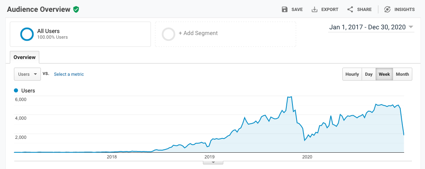Switch chart granularity to Day

[x=369, y=74]
